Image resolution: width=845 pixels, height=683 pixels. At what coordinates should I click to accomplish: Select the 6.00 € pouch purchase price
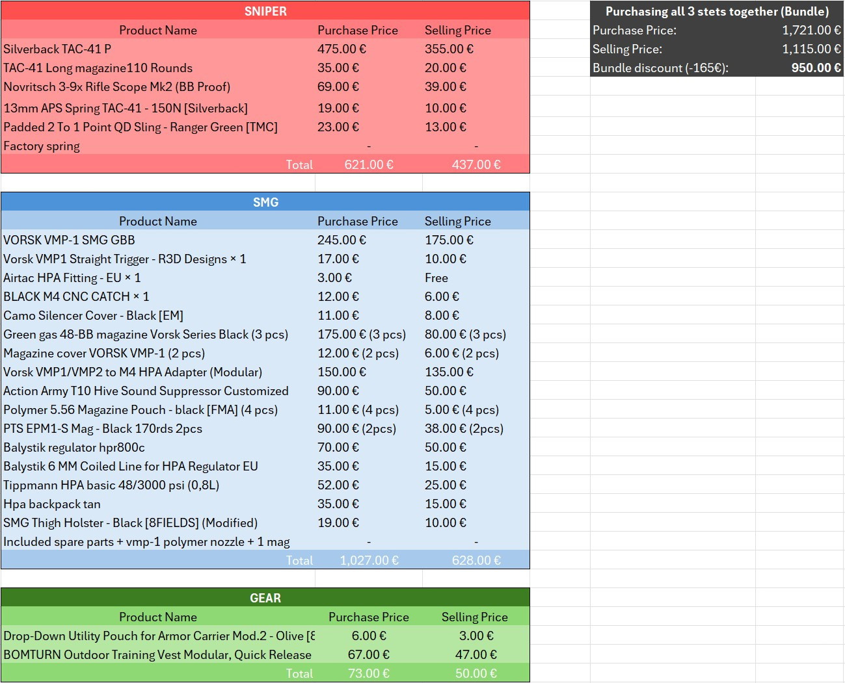tap(369, 636)
